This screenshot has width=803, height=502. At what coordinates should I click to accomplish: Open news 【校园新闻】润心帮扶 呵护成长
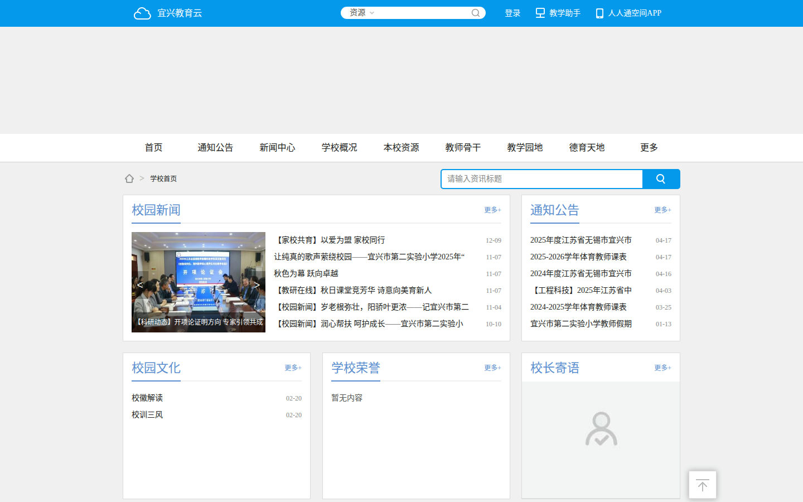pyautogui.click(x=369, y=324)
